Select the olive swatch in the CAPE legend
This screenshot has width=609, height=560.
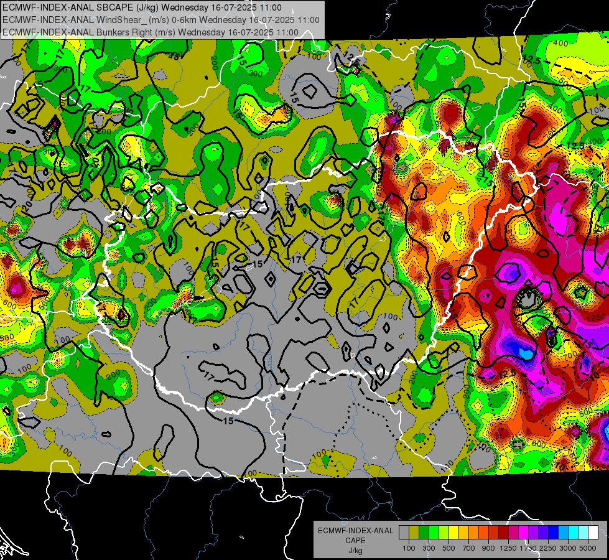point(414,533)
